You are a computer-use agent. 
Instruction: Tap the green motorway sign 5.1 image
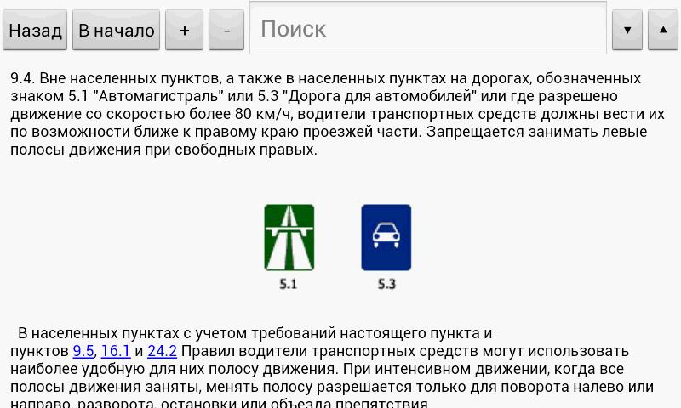(x=289, y=238)
